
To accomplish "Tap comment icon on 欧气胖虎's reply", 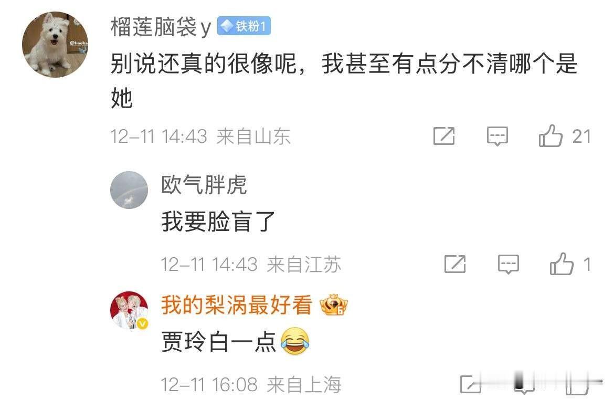I will click(x=509, y=264).
